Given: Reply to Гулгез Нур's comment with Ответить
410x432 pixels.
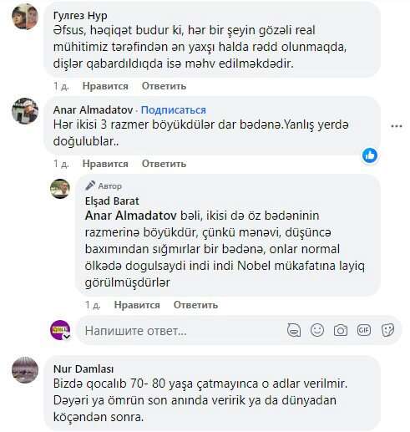Looking at the screenshot, I should 164,86.
